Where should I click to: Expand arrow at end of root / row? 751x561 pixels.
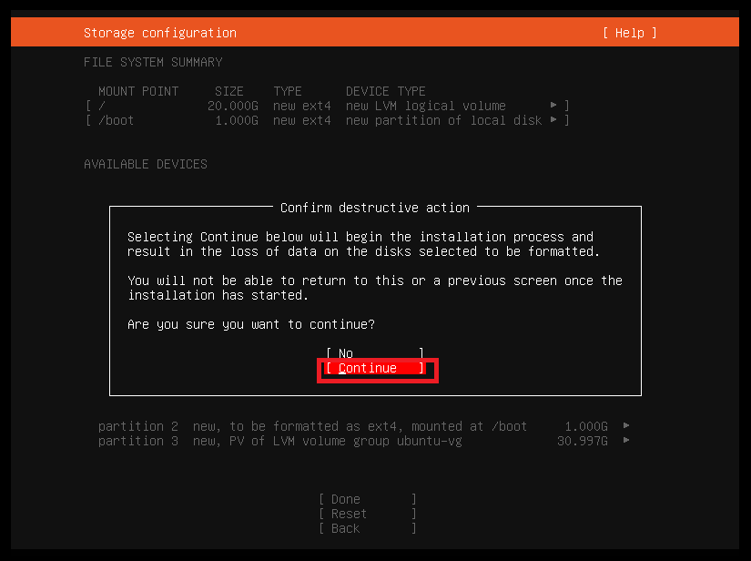[x=553, y=106]
